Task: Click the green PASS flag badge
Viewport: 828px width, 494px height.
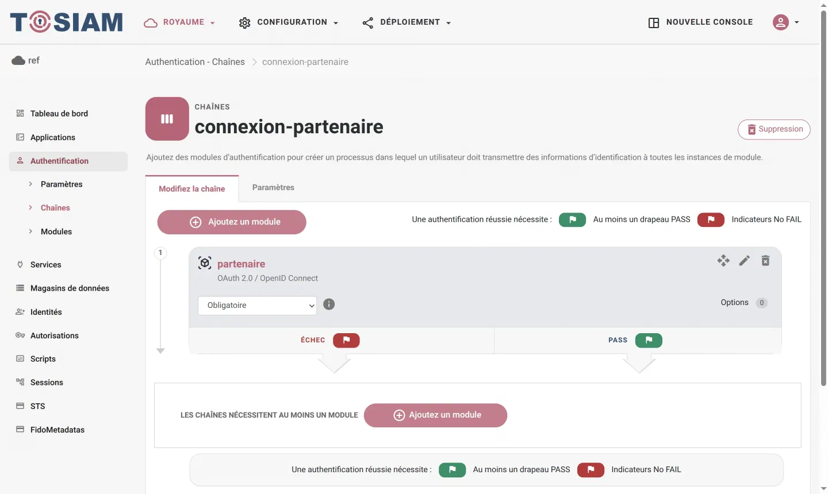Action: [649, 340]
